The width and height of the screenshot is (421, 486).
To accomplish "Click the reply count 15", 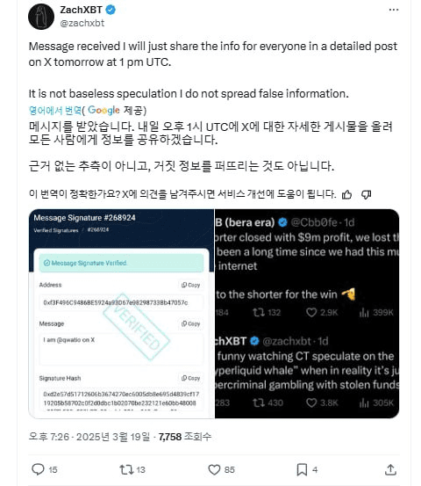I will 53,470.
